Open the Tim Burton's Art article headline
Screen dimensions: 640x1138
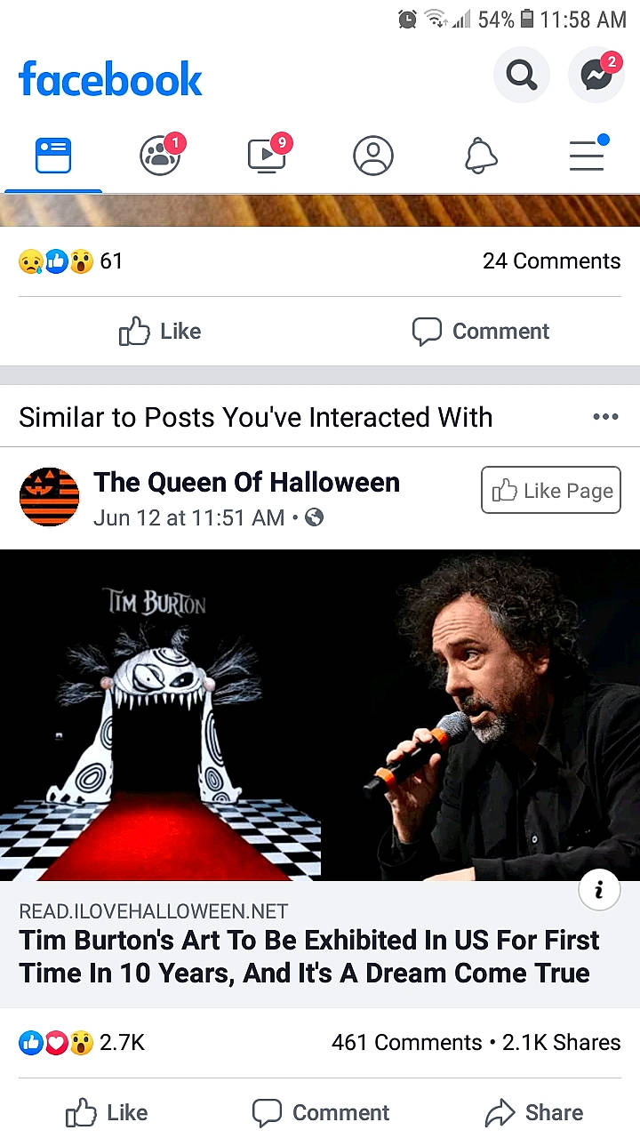pos(309,957)
